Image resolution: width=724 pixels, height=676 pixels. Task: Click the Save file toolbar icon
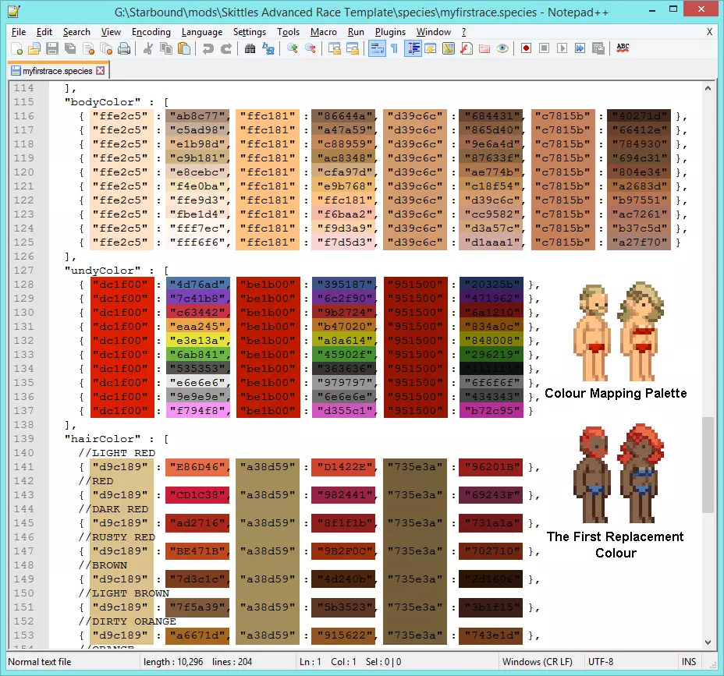pos(51,48)
